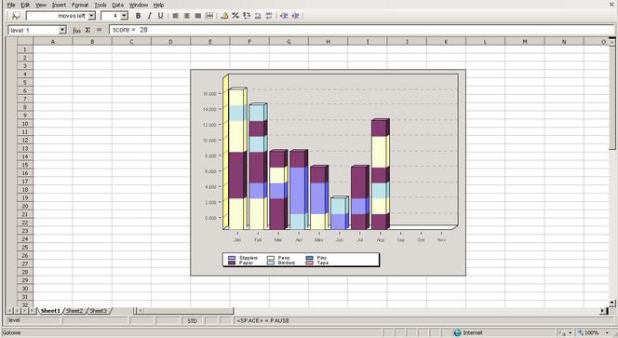Click the increase indent icon

(296, 16)
